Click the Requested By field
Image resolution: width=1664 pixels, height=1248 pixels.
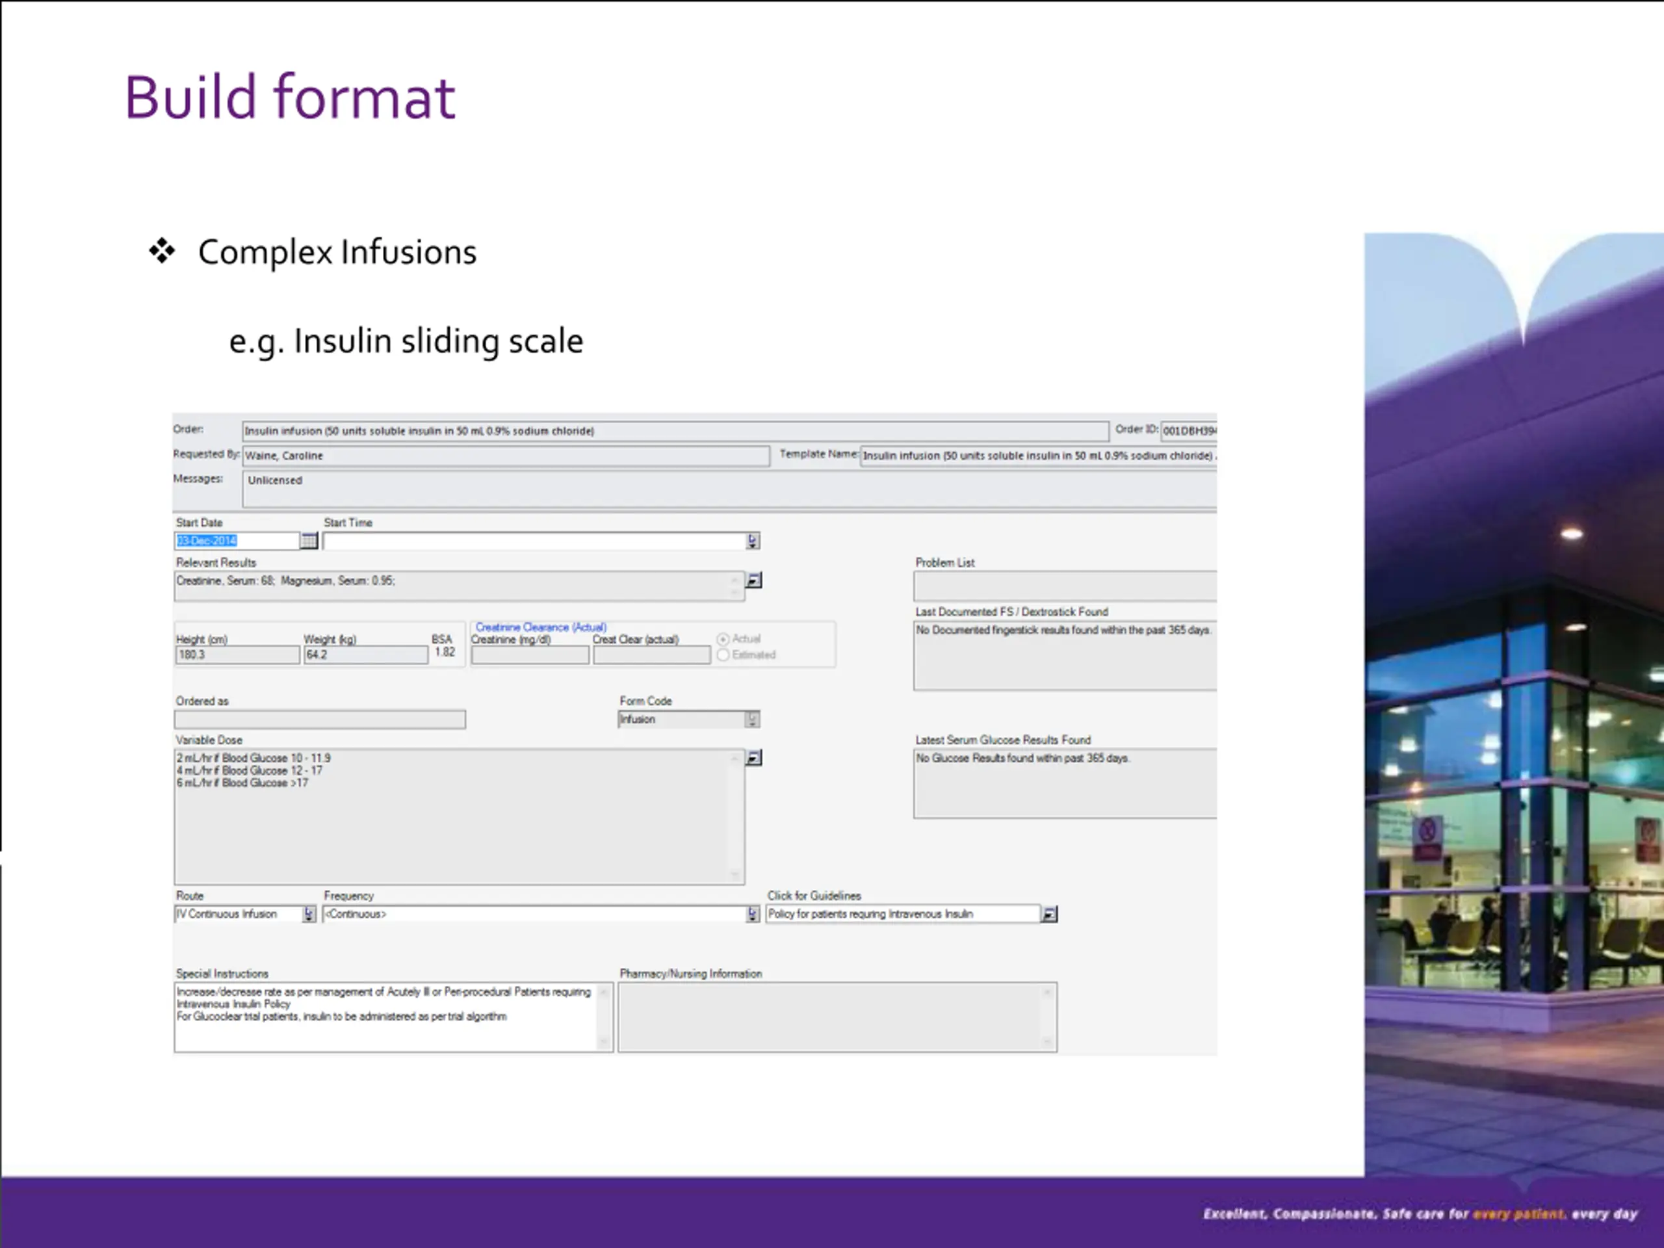click(x=506, y=456)
